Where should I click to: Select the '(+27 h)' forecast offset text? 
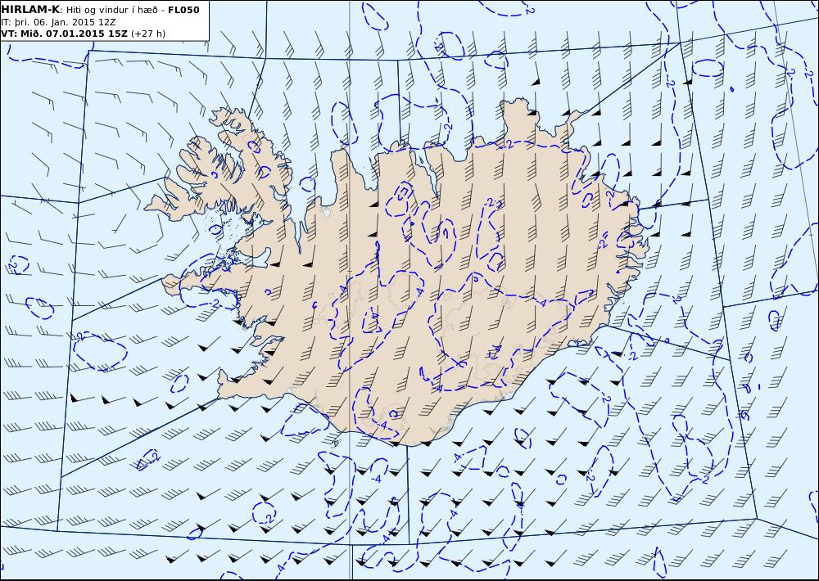pyautogui.click(x=147, y=34)
